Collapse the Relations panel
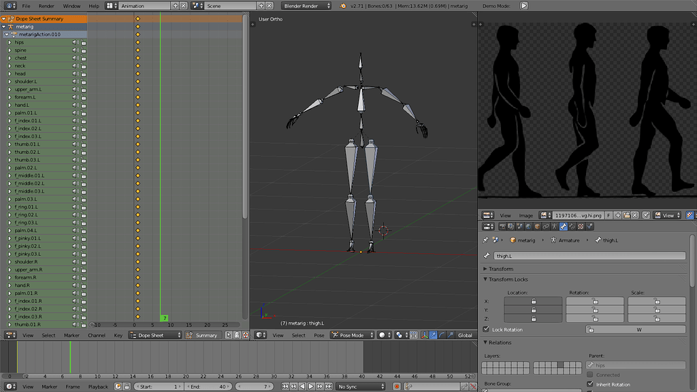 coord(485,342)
